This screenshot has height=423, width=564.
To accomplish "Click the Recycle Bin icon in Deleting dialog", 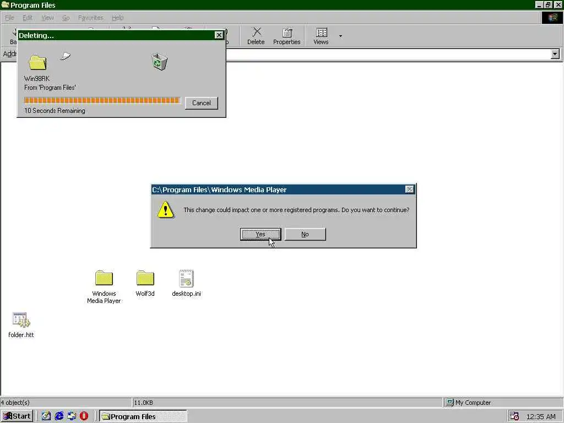I will point(159,62).
